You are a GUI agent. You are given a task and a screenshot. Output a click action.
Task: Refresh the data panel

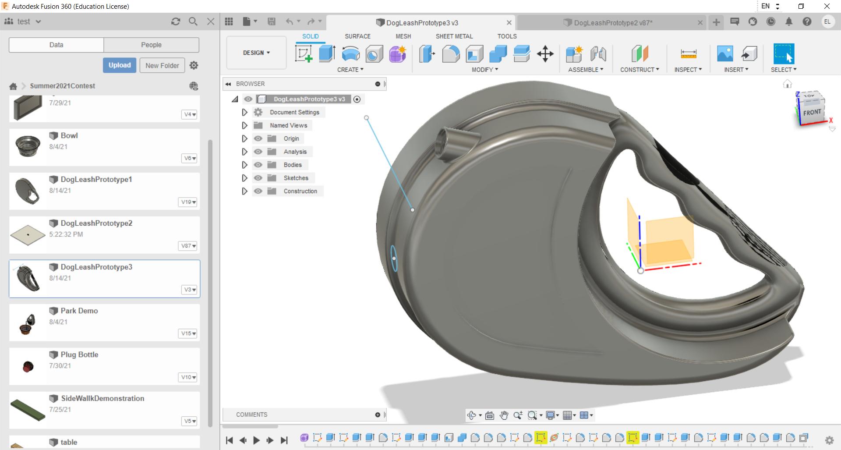point(176,21)
